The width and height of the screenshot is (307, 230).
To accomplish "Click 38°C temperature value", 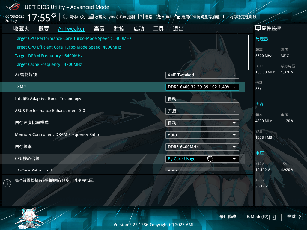I will click(x=285, y=56).
